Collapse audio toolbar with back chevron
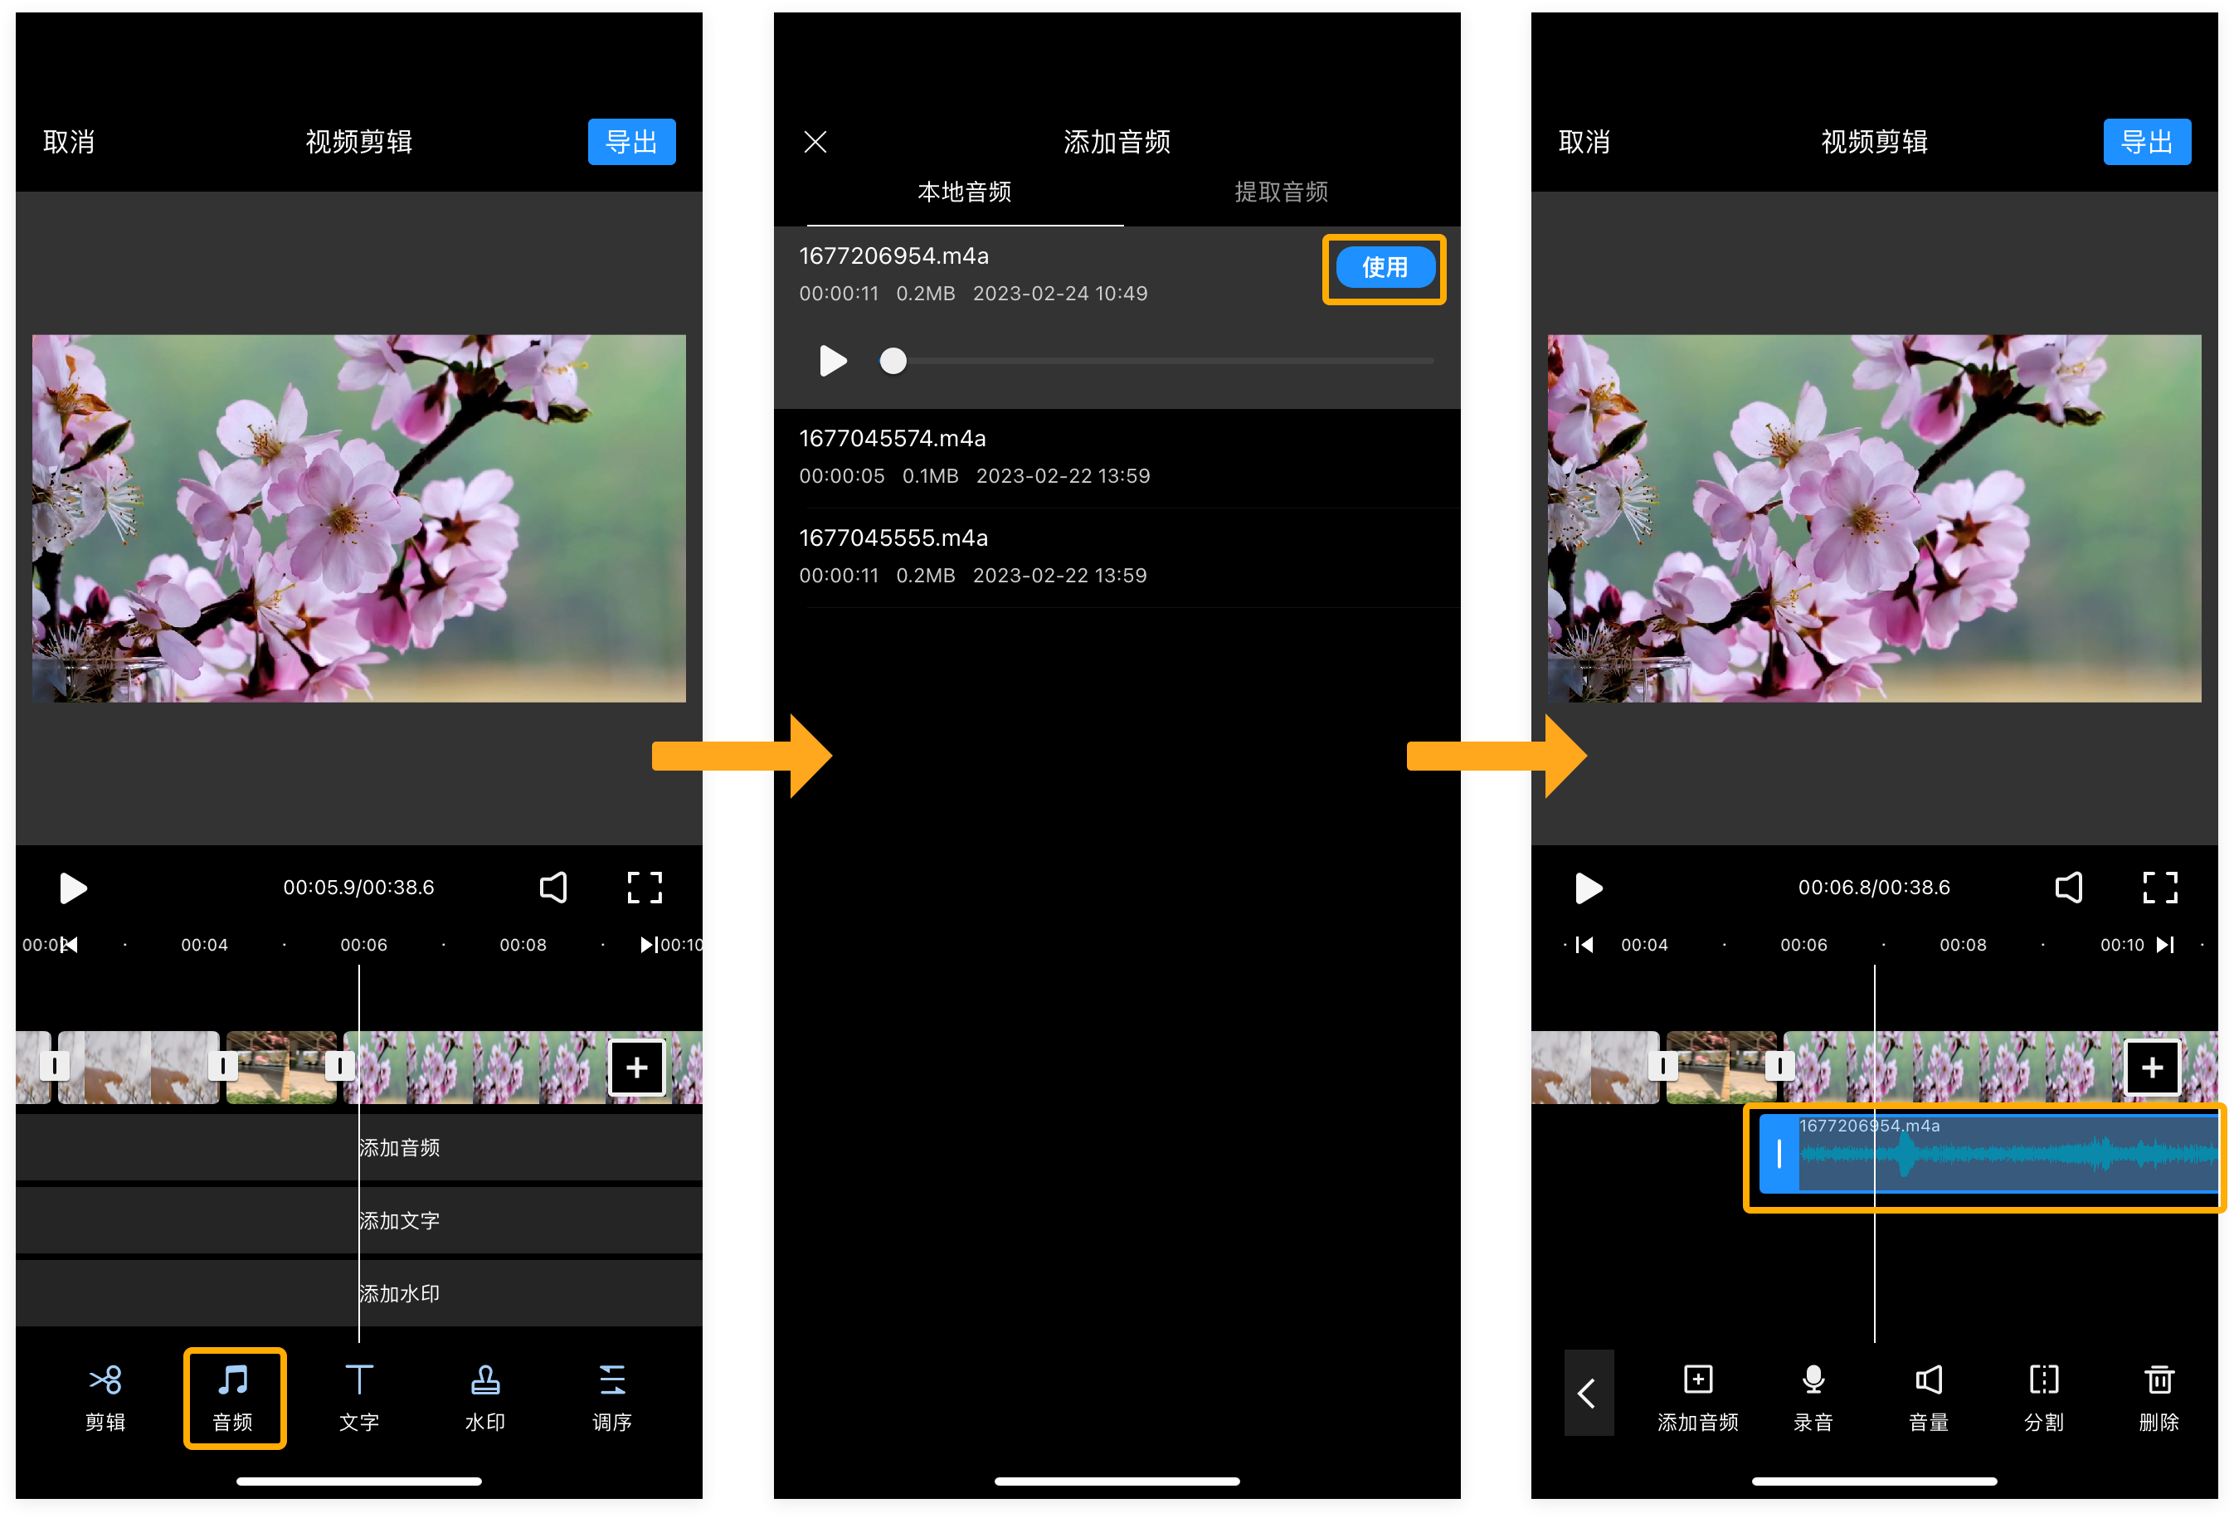The width and height of the screenshot is (2234, 1518). 1587,1393
